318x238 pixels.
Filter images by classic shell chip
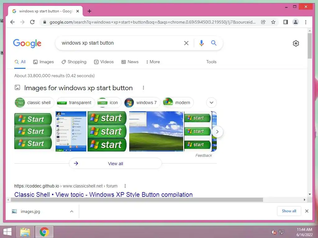coord(34,103)
